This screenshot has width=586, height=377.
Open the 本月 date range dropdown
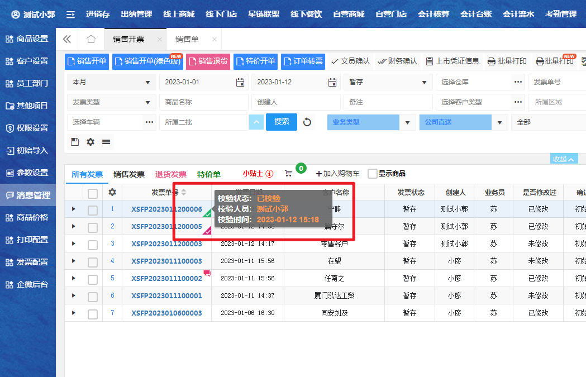tap(111, 82)
